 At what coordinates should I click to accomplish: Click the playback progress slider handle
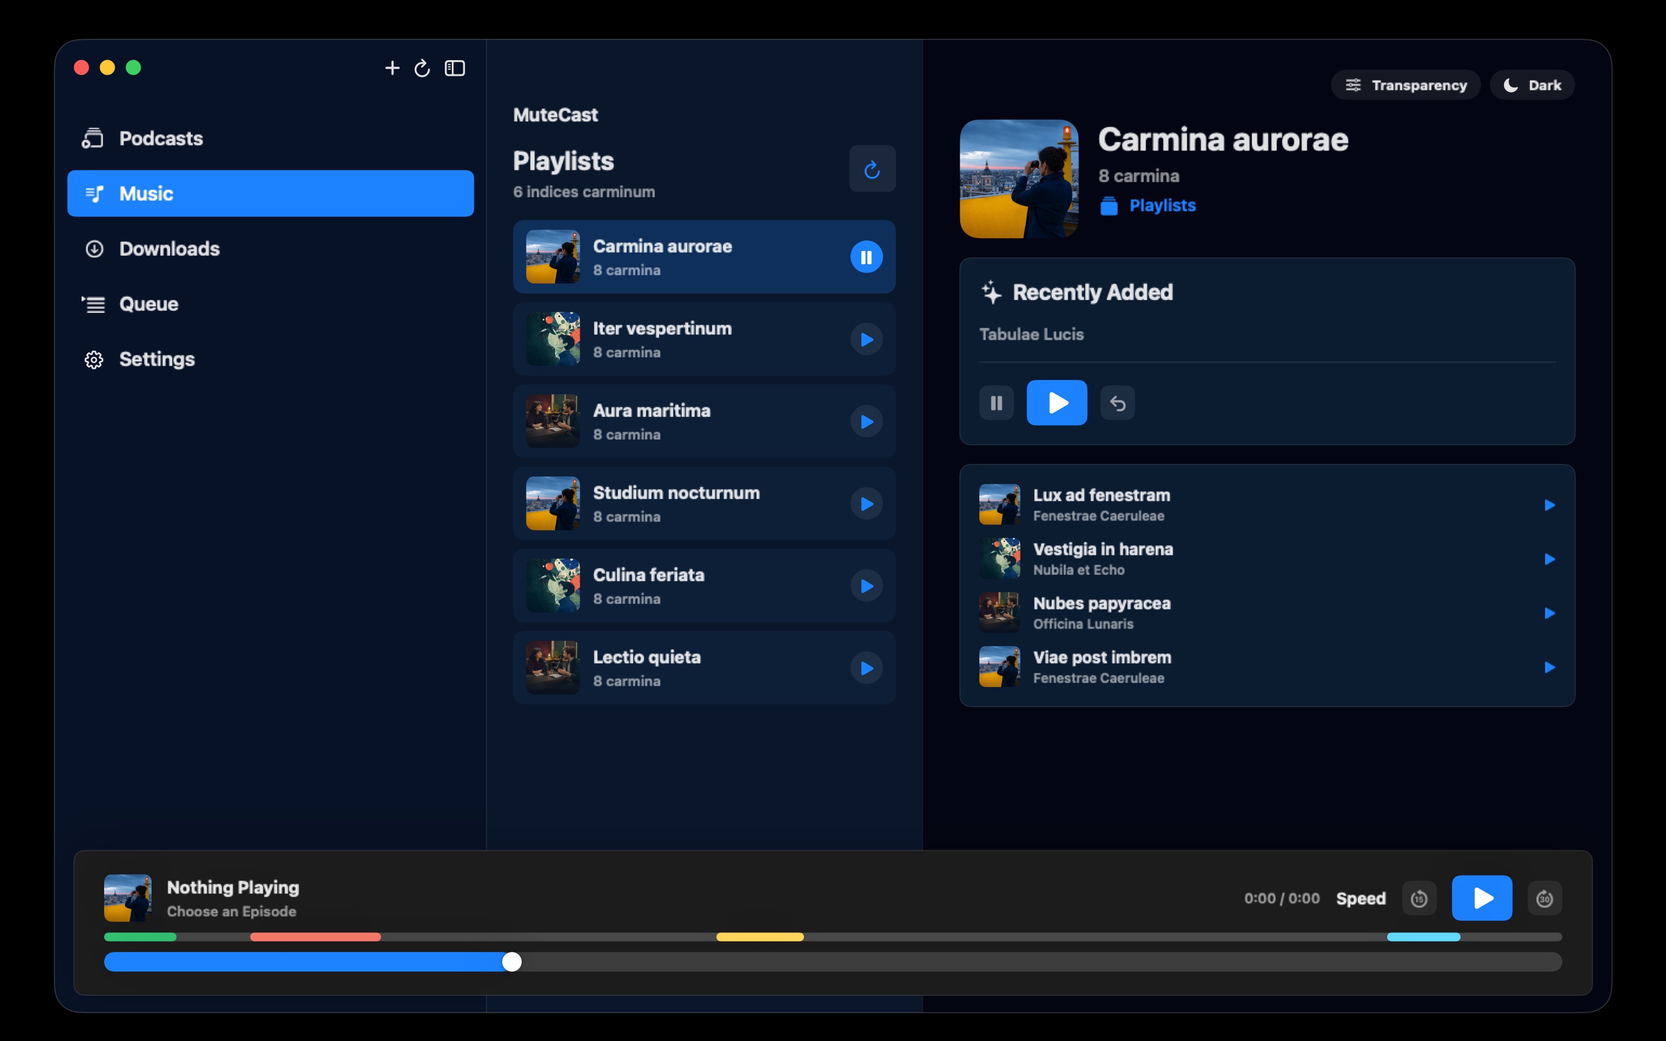point(511,962)
